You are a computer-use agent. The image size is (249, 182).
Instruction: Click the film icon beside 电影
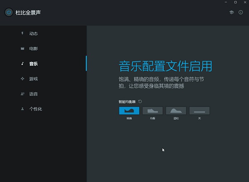(22, 49)
